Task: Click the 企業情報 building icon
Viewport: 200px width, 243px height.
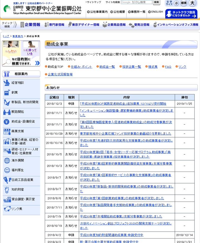Action: pos(22,25)
